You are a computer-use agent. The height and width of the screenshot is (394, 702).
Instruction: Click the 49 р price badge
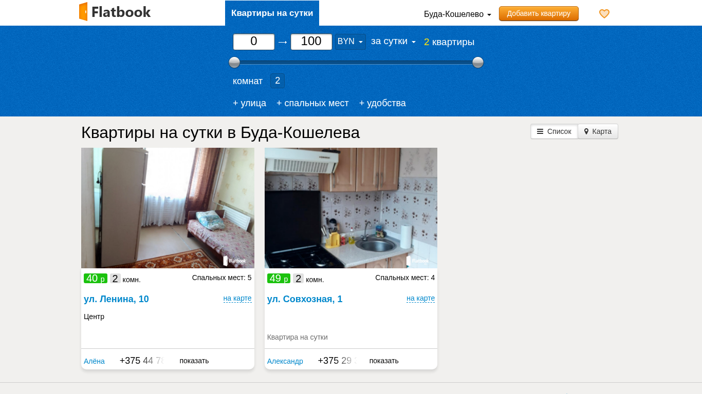[279, 279]
